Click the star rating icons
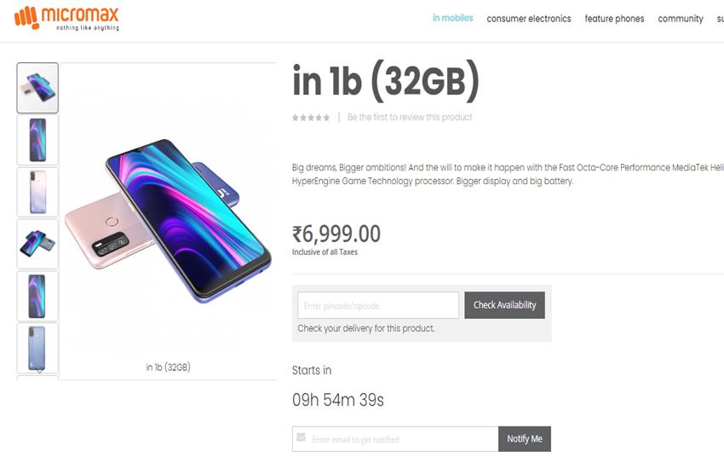Screen dimensions: 724x469 pos(311,118)
